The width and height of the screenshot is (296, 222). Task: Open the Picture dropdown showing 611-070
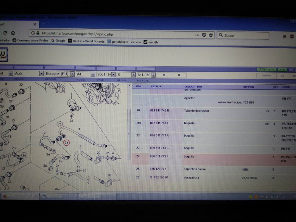[x=146, y=75]
